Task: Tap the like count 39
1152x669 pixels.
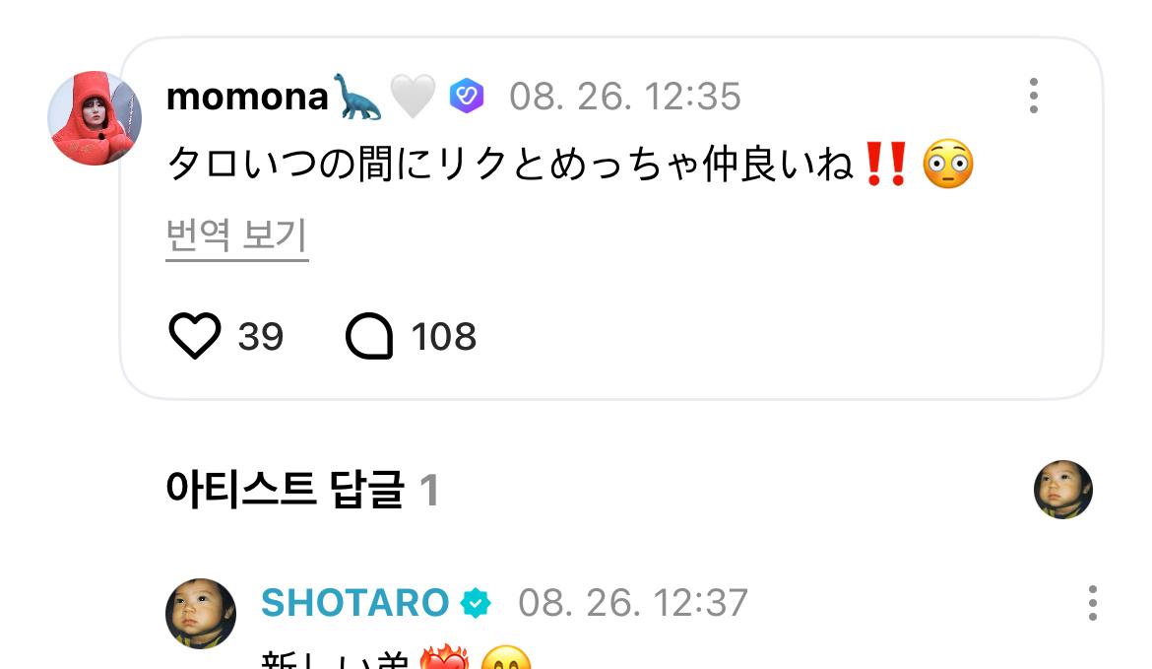Action: click(261, 337)
